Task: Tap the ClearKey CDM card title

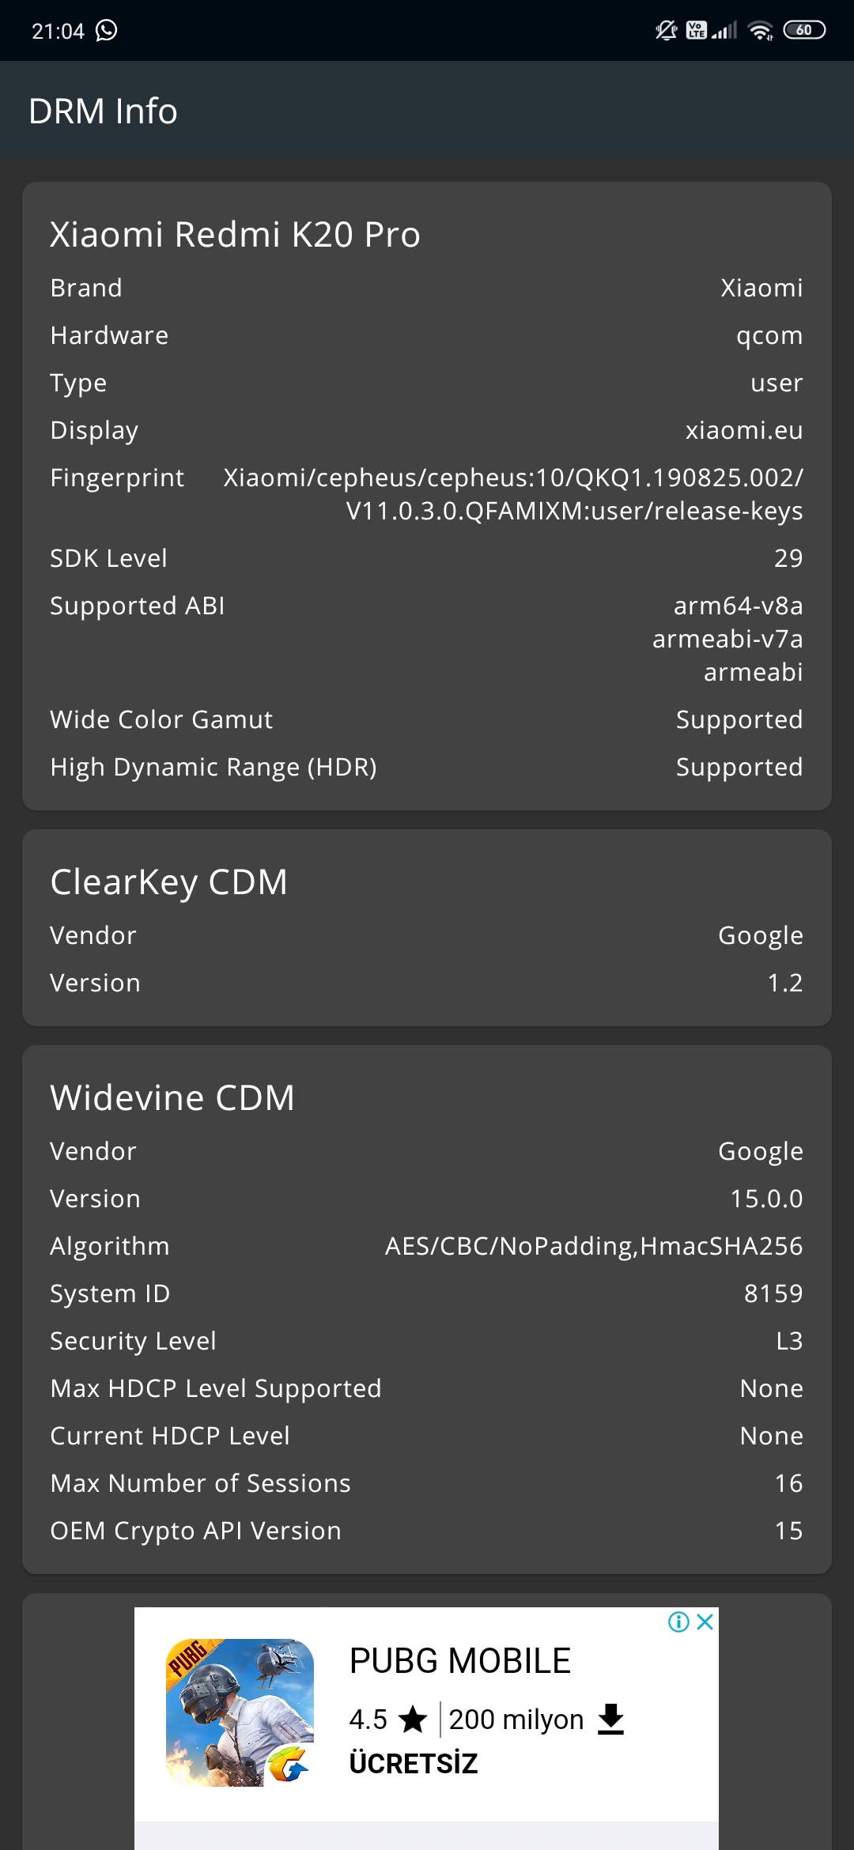Action: point(169,882)
